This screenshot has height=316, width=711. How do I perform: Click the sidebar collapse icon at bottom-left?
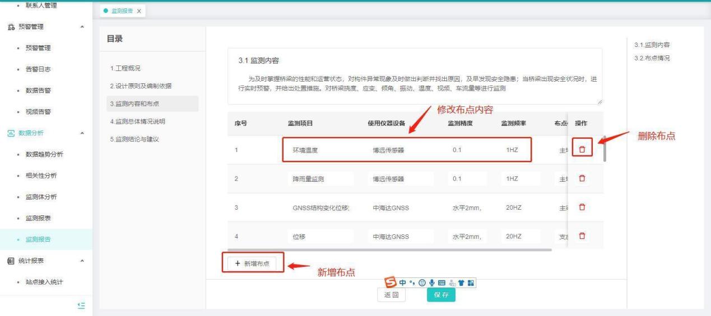pyautogui.click(x=81, y=305)
